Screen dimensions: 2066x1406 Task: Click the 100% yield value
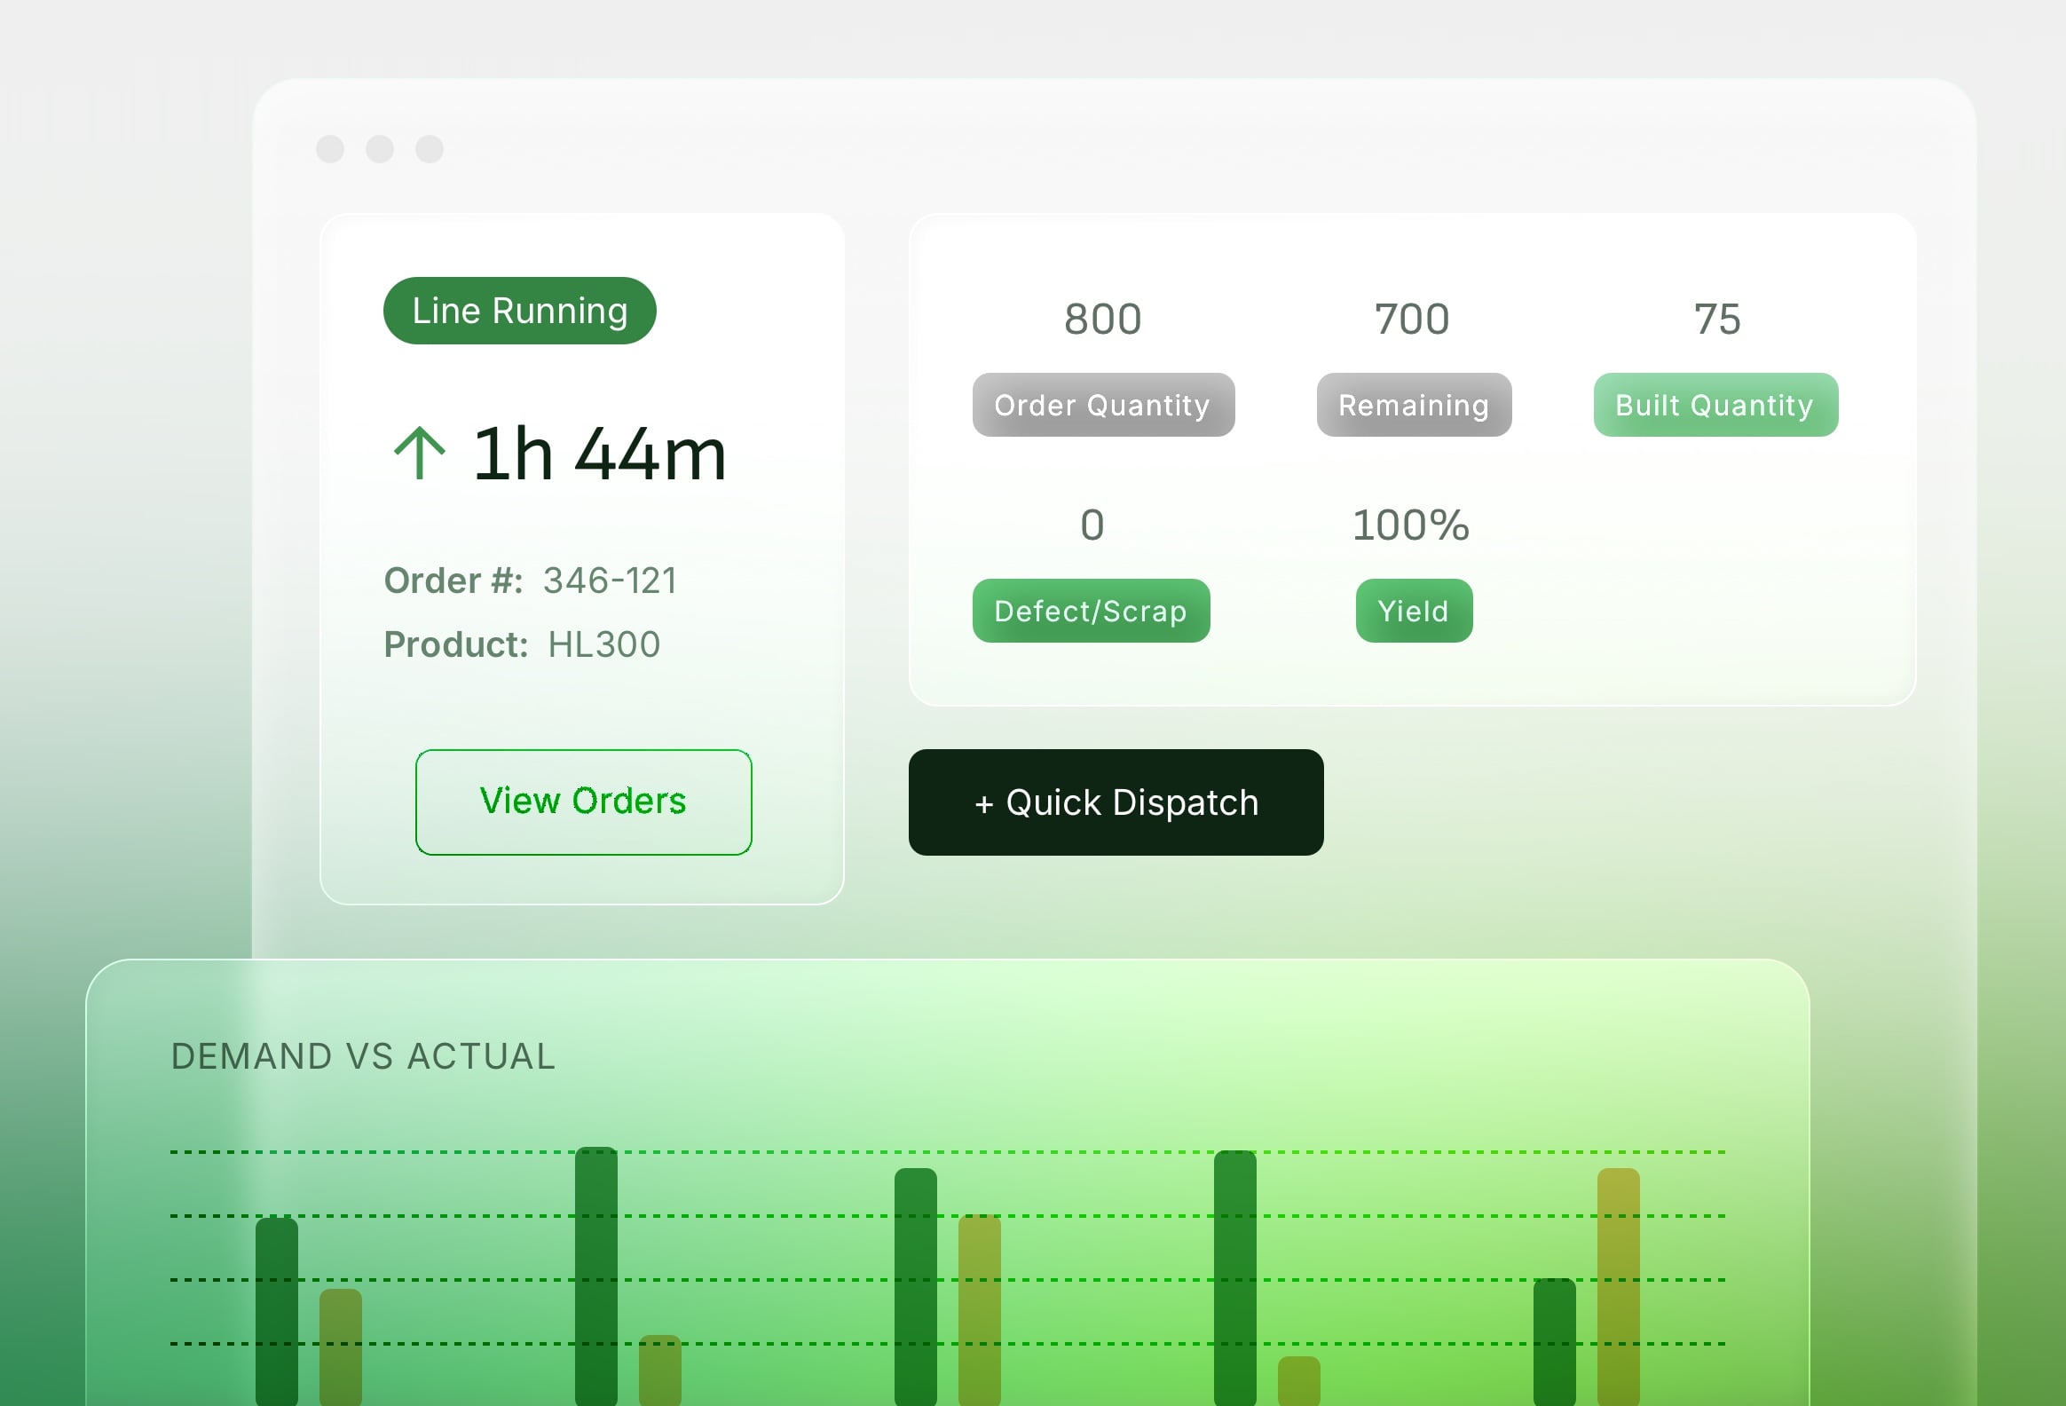pyautogui.click(x=1411, y=525)
